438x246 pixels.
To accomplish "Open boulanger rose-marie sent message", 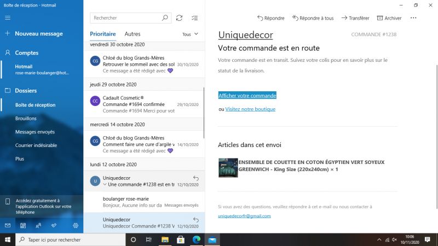I will point(144,202).
